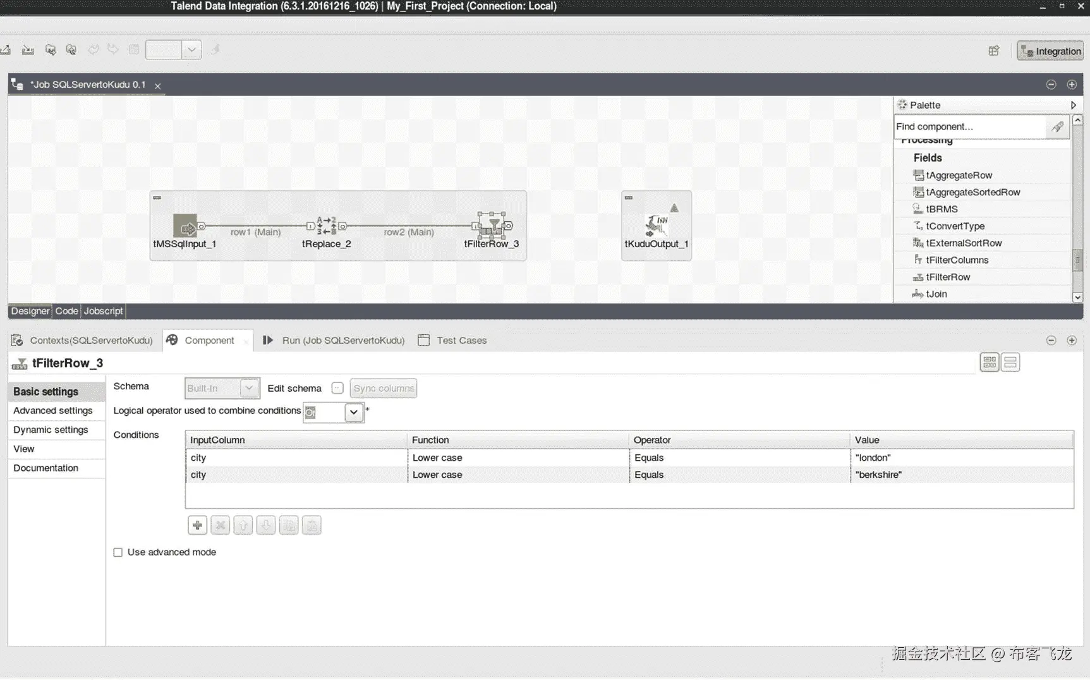Close the Job SQLServertoKudu editor tab
This screenshot has width=1090, height=680.
tap(158, 86)
